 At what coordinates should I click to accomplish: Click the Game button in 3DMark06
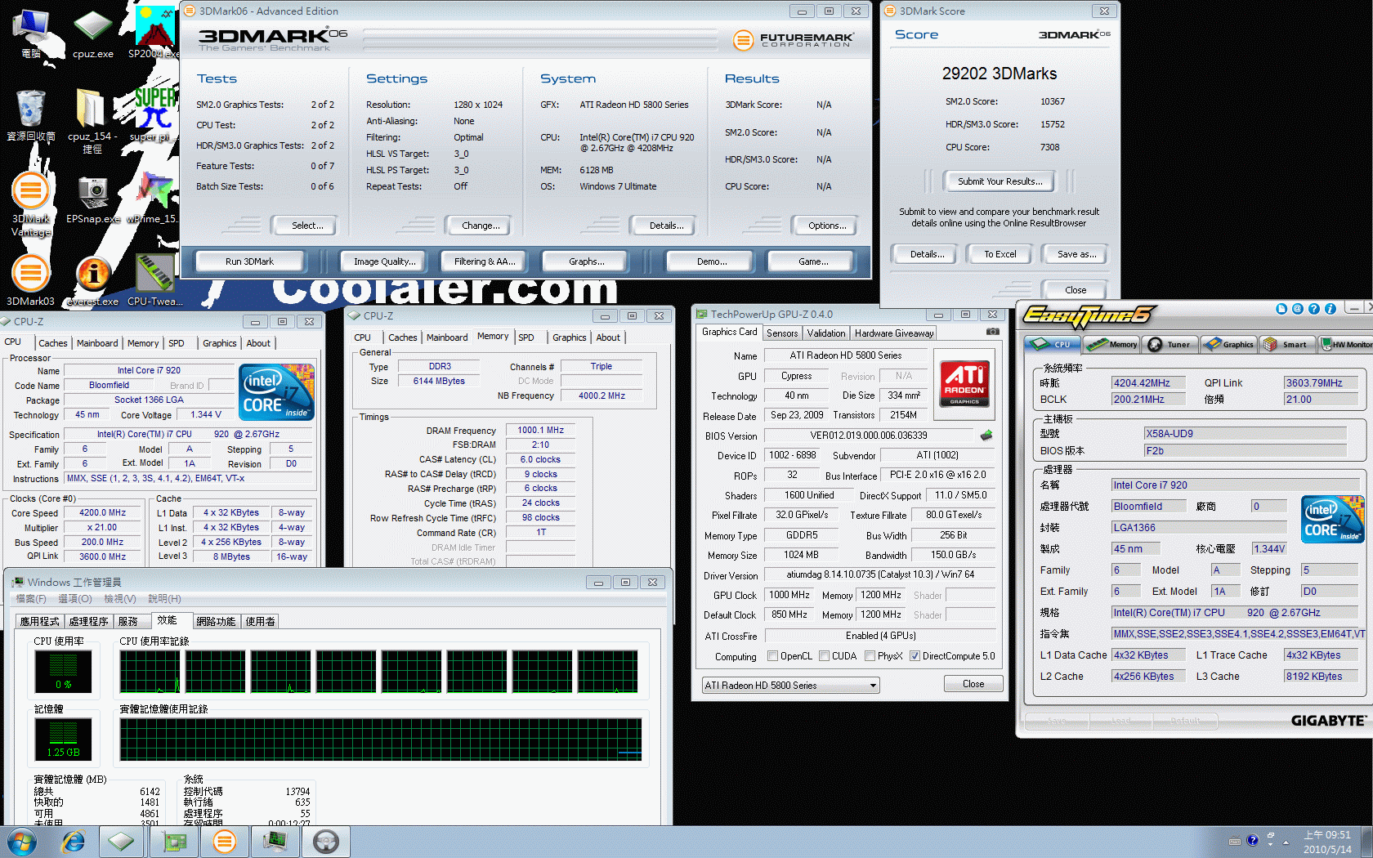[x=811, y=261]
